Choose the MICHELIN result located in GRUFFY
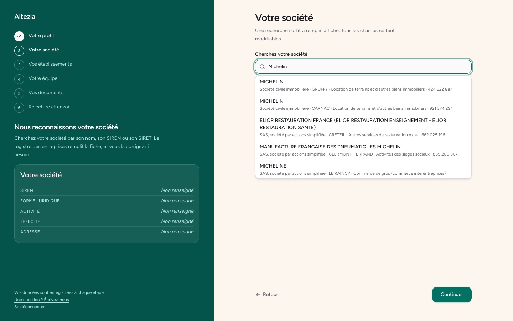This screenshot has height=321, width=513. (x=363, y=86)
